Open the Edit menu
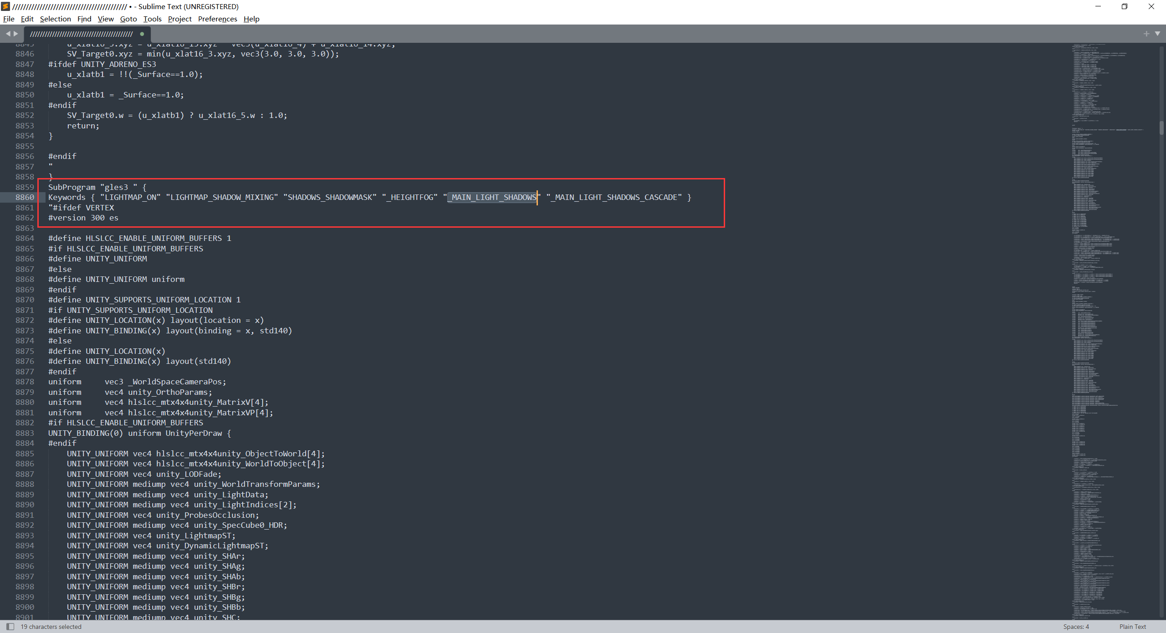The height and width of the screenshot is (633, 1166). [x=27, y=19]
